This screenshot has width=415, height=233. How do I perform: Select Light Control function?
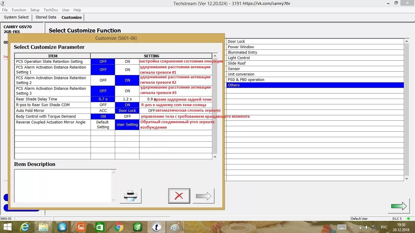coord(315,58)
